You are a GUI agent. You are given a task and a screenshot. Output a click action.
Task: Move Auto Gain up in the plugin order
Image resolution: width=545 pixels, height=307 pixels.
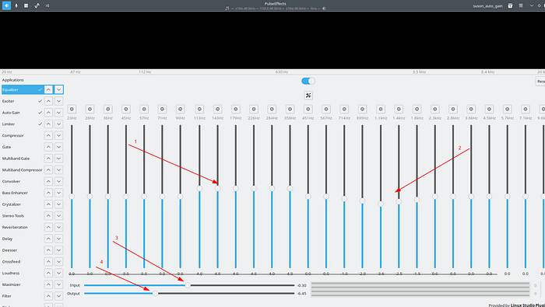pyautogui.click(x=48, y=113)
